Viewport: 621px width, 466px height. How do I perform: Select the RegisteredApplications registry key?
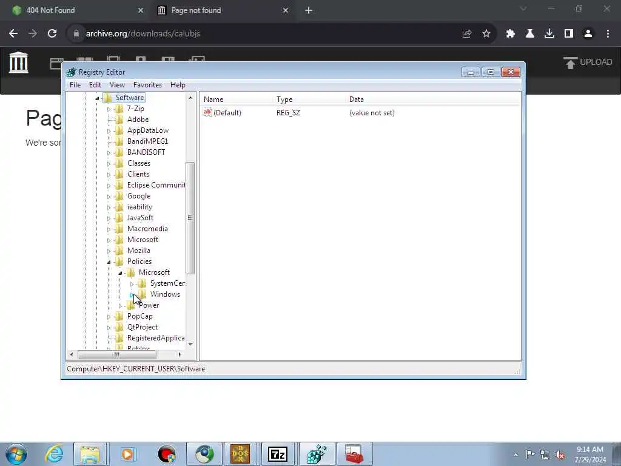(x=156, y=338)
